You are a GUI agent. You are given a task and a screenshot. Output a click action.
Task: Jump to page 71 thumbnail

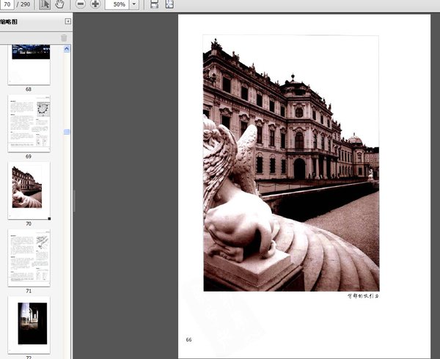[x=29, y=258]
